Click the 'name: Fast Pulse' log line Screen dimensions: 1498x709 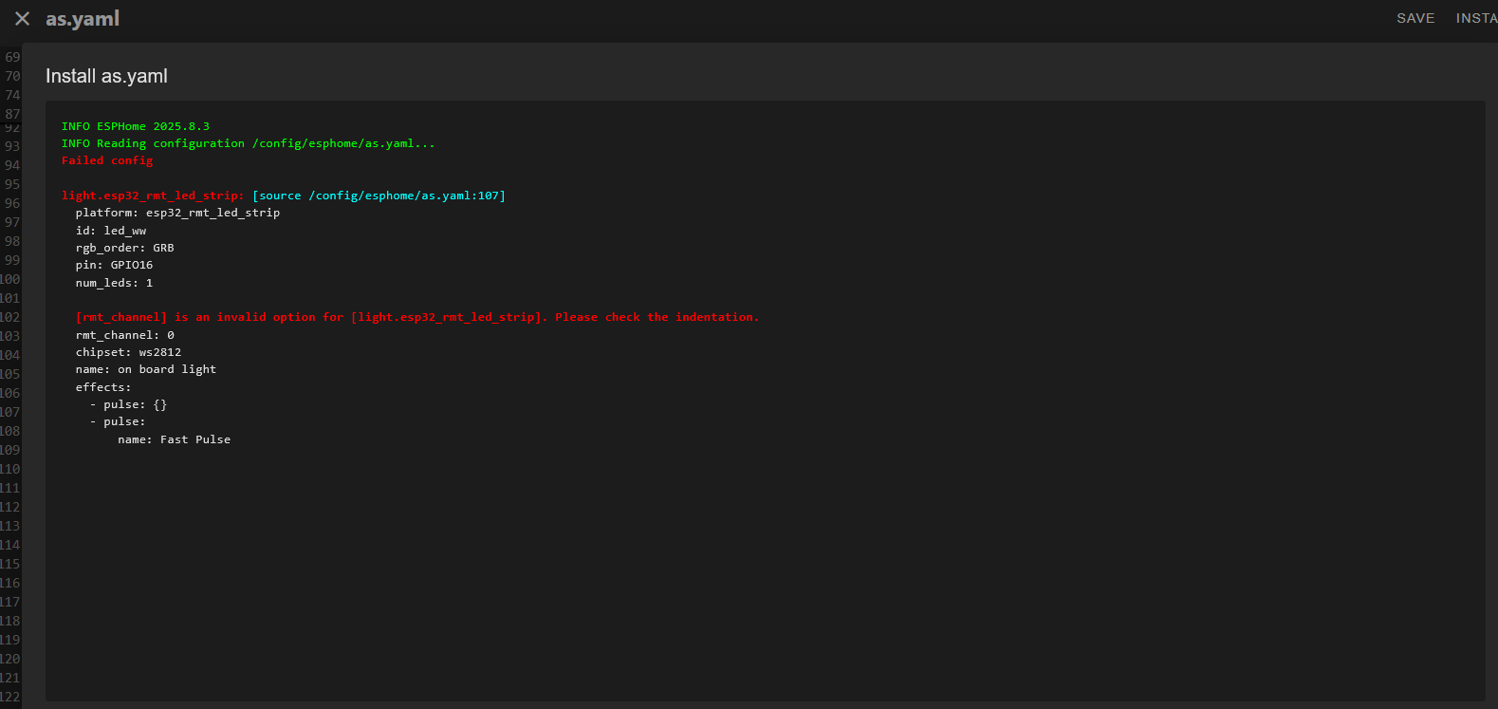tap(174, 439)
